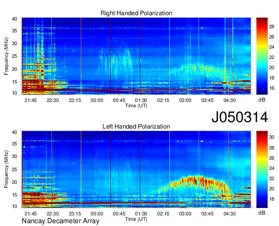279x226 pixels.
Task: Click the 23:15 time tick of the Right Handed plot
Action: 75,100
